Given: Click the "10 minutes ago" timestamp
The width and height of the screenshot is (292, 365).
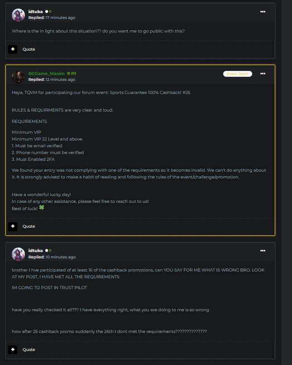Looking at the screenshot, I should [x=60, y=257].
